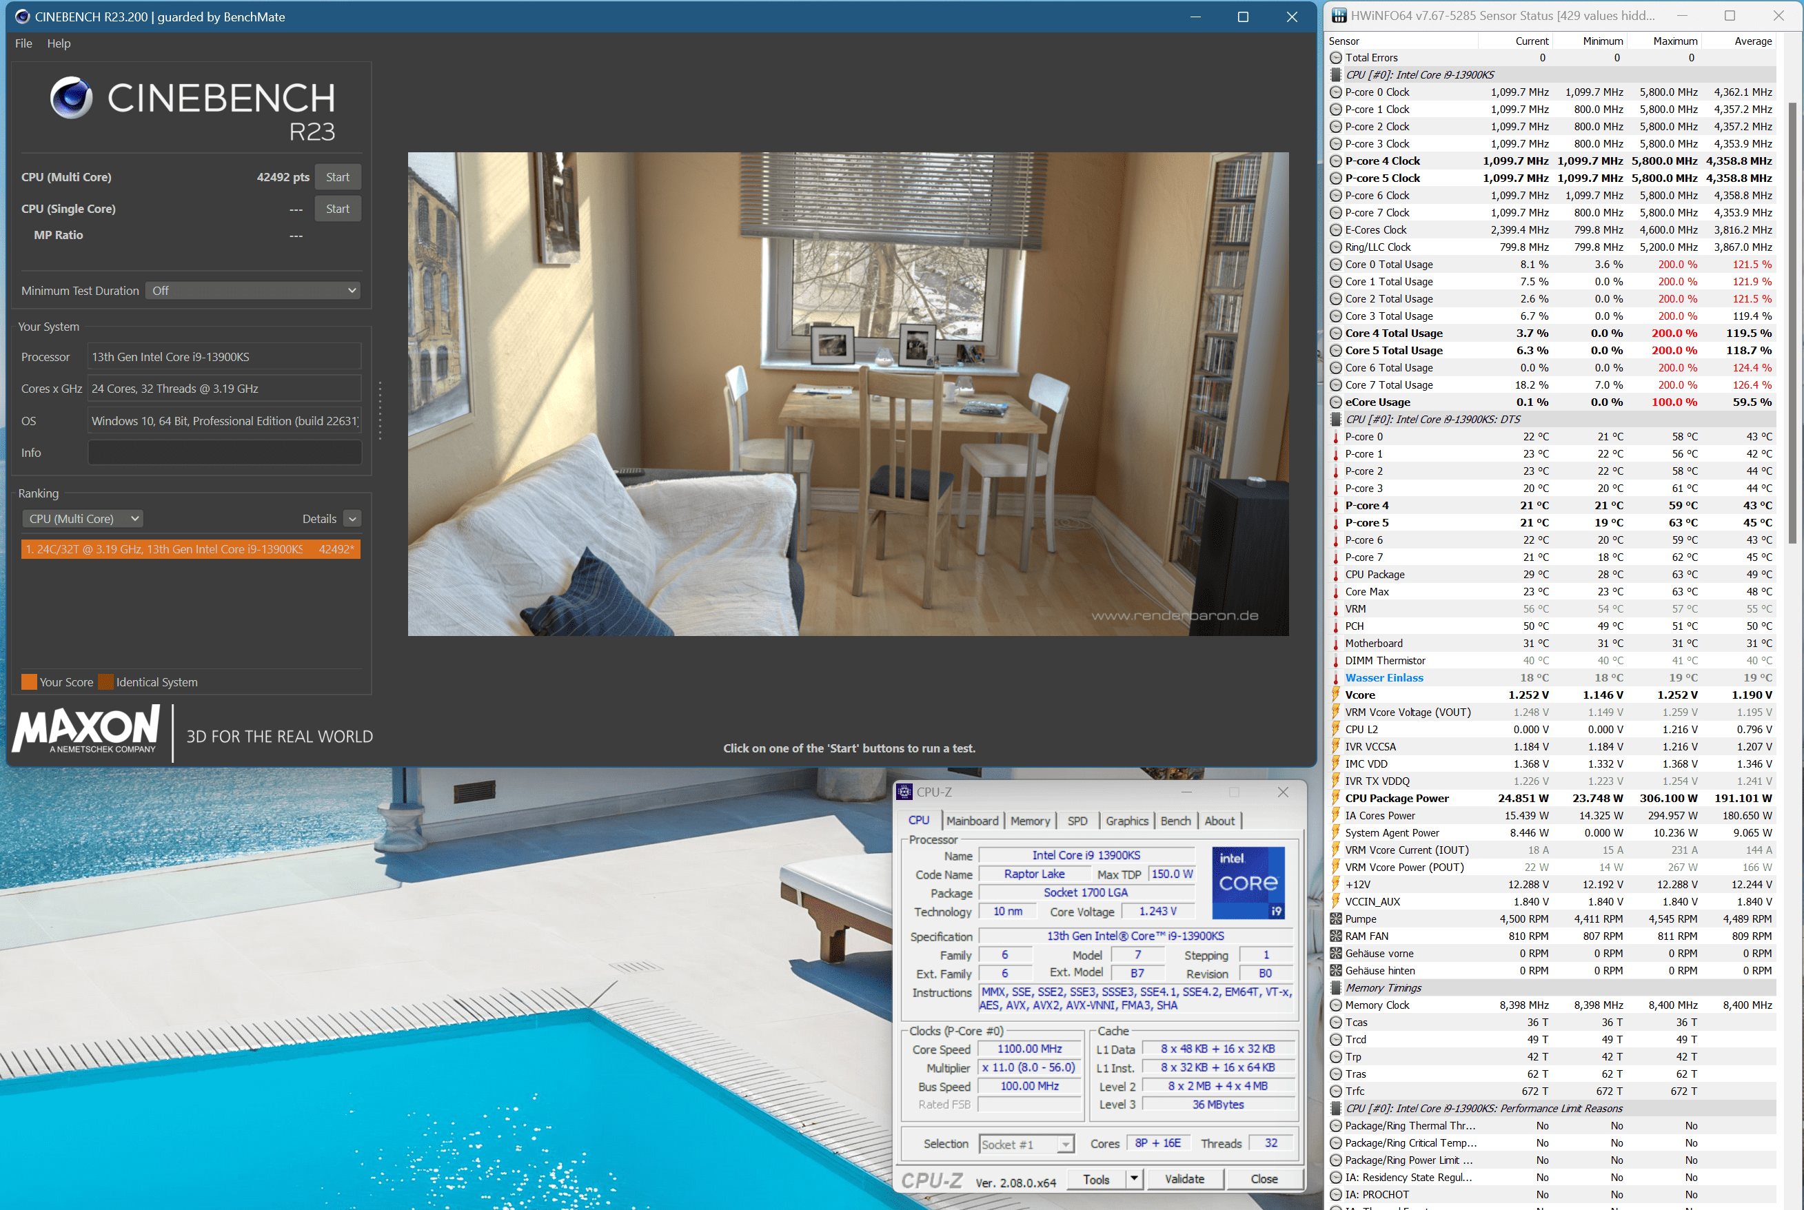Click the clock icon beside Ring/LLC Clock
This screenshot has width=1804, height=1210.
1335,247
